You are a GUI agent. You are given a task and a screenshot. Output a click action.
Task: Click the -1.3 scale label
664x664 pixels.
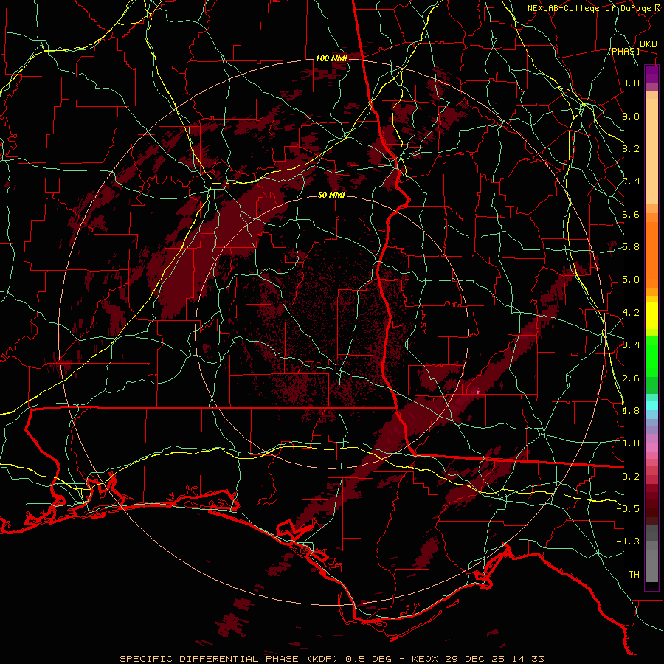click(628, 542)
